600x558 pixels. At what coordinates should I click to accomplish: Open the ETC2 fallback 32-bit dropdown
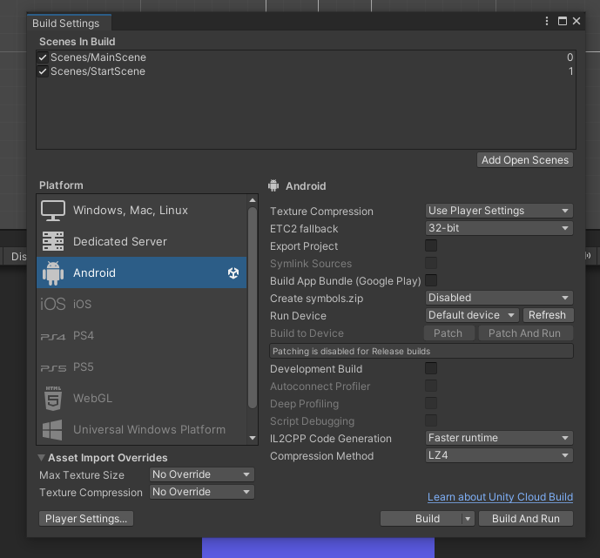pyautogui.click(x=499, y=228)
